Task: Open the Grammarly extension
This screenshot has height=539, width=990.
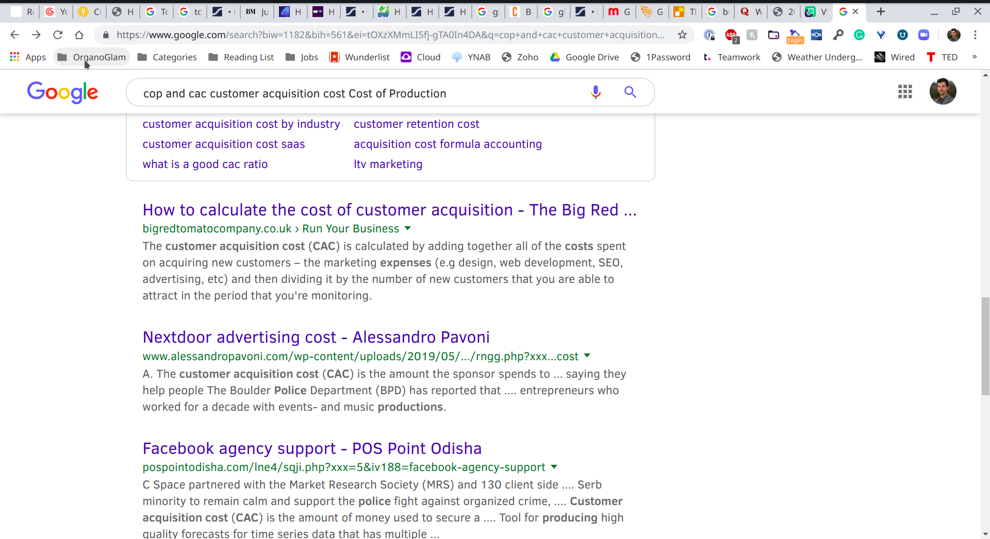Action: tap(859, 35)
